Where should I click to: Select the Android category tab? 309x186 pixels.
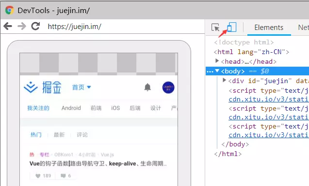point(71,108)
